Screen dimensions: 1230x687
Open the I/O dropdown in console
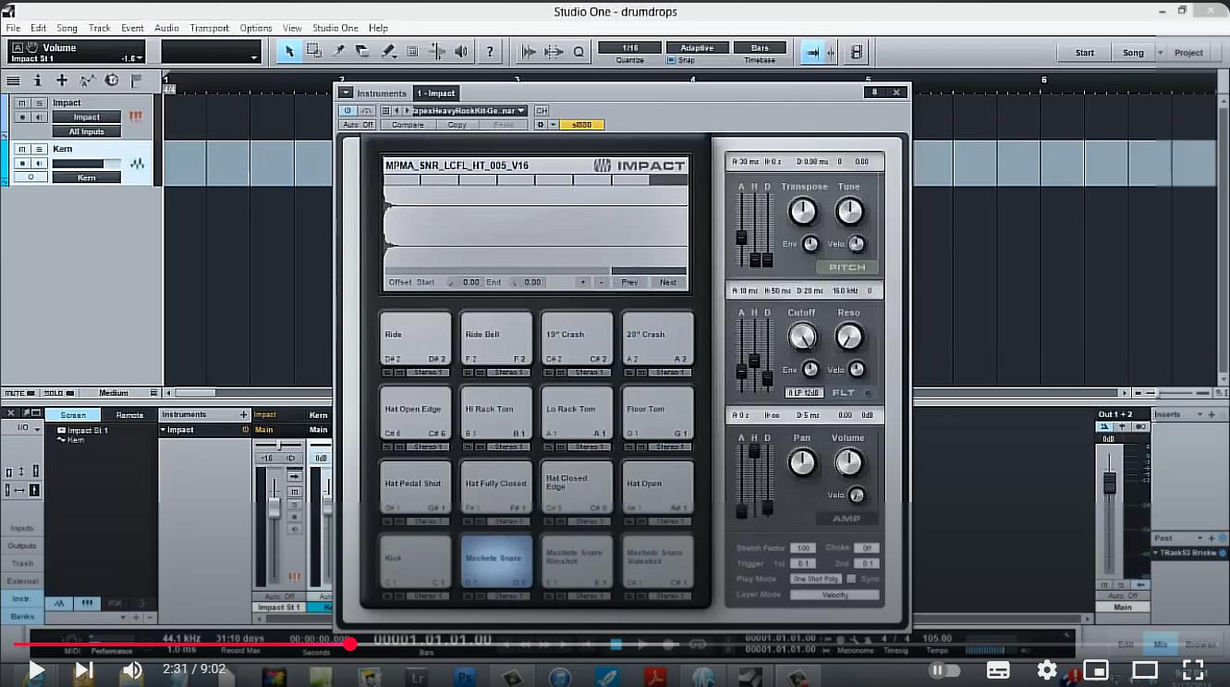pyautogui.click(x=22, y=429)
